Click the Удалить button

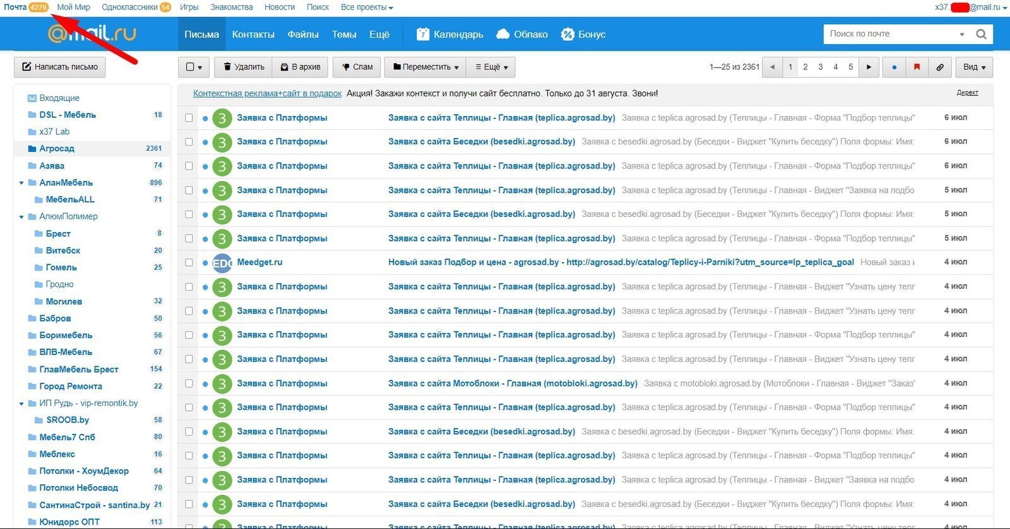point(244,67)
